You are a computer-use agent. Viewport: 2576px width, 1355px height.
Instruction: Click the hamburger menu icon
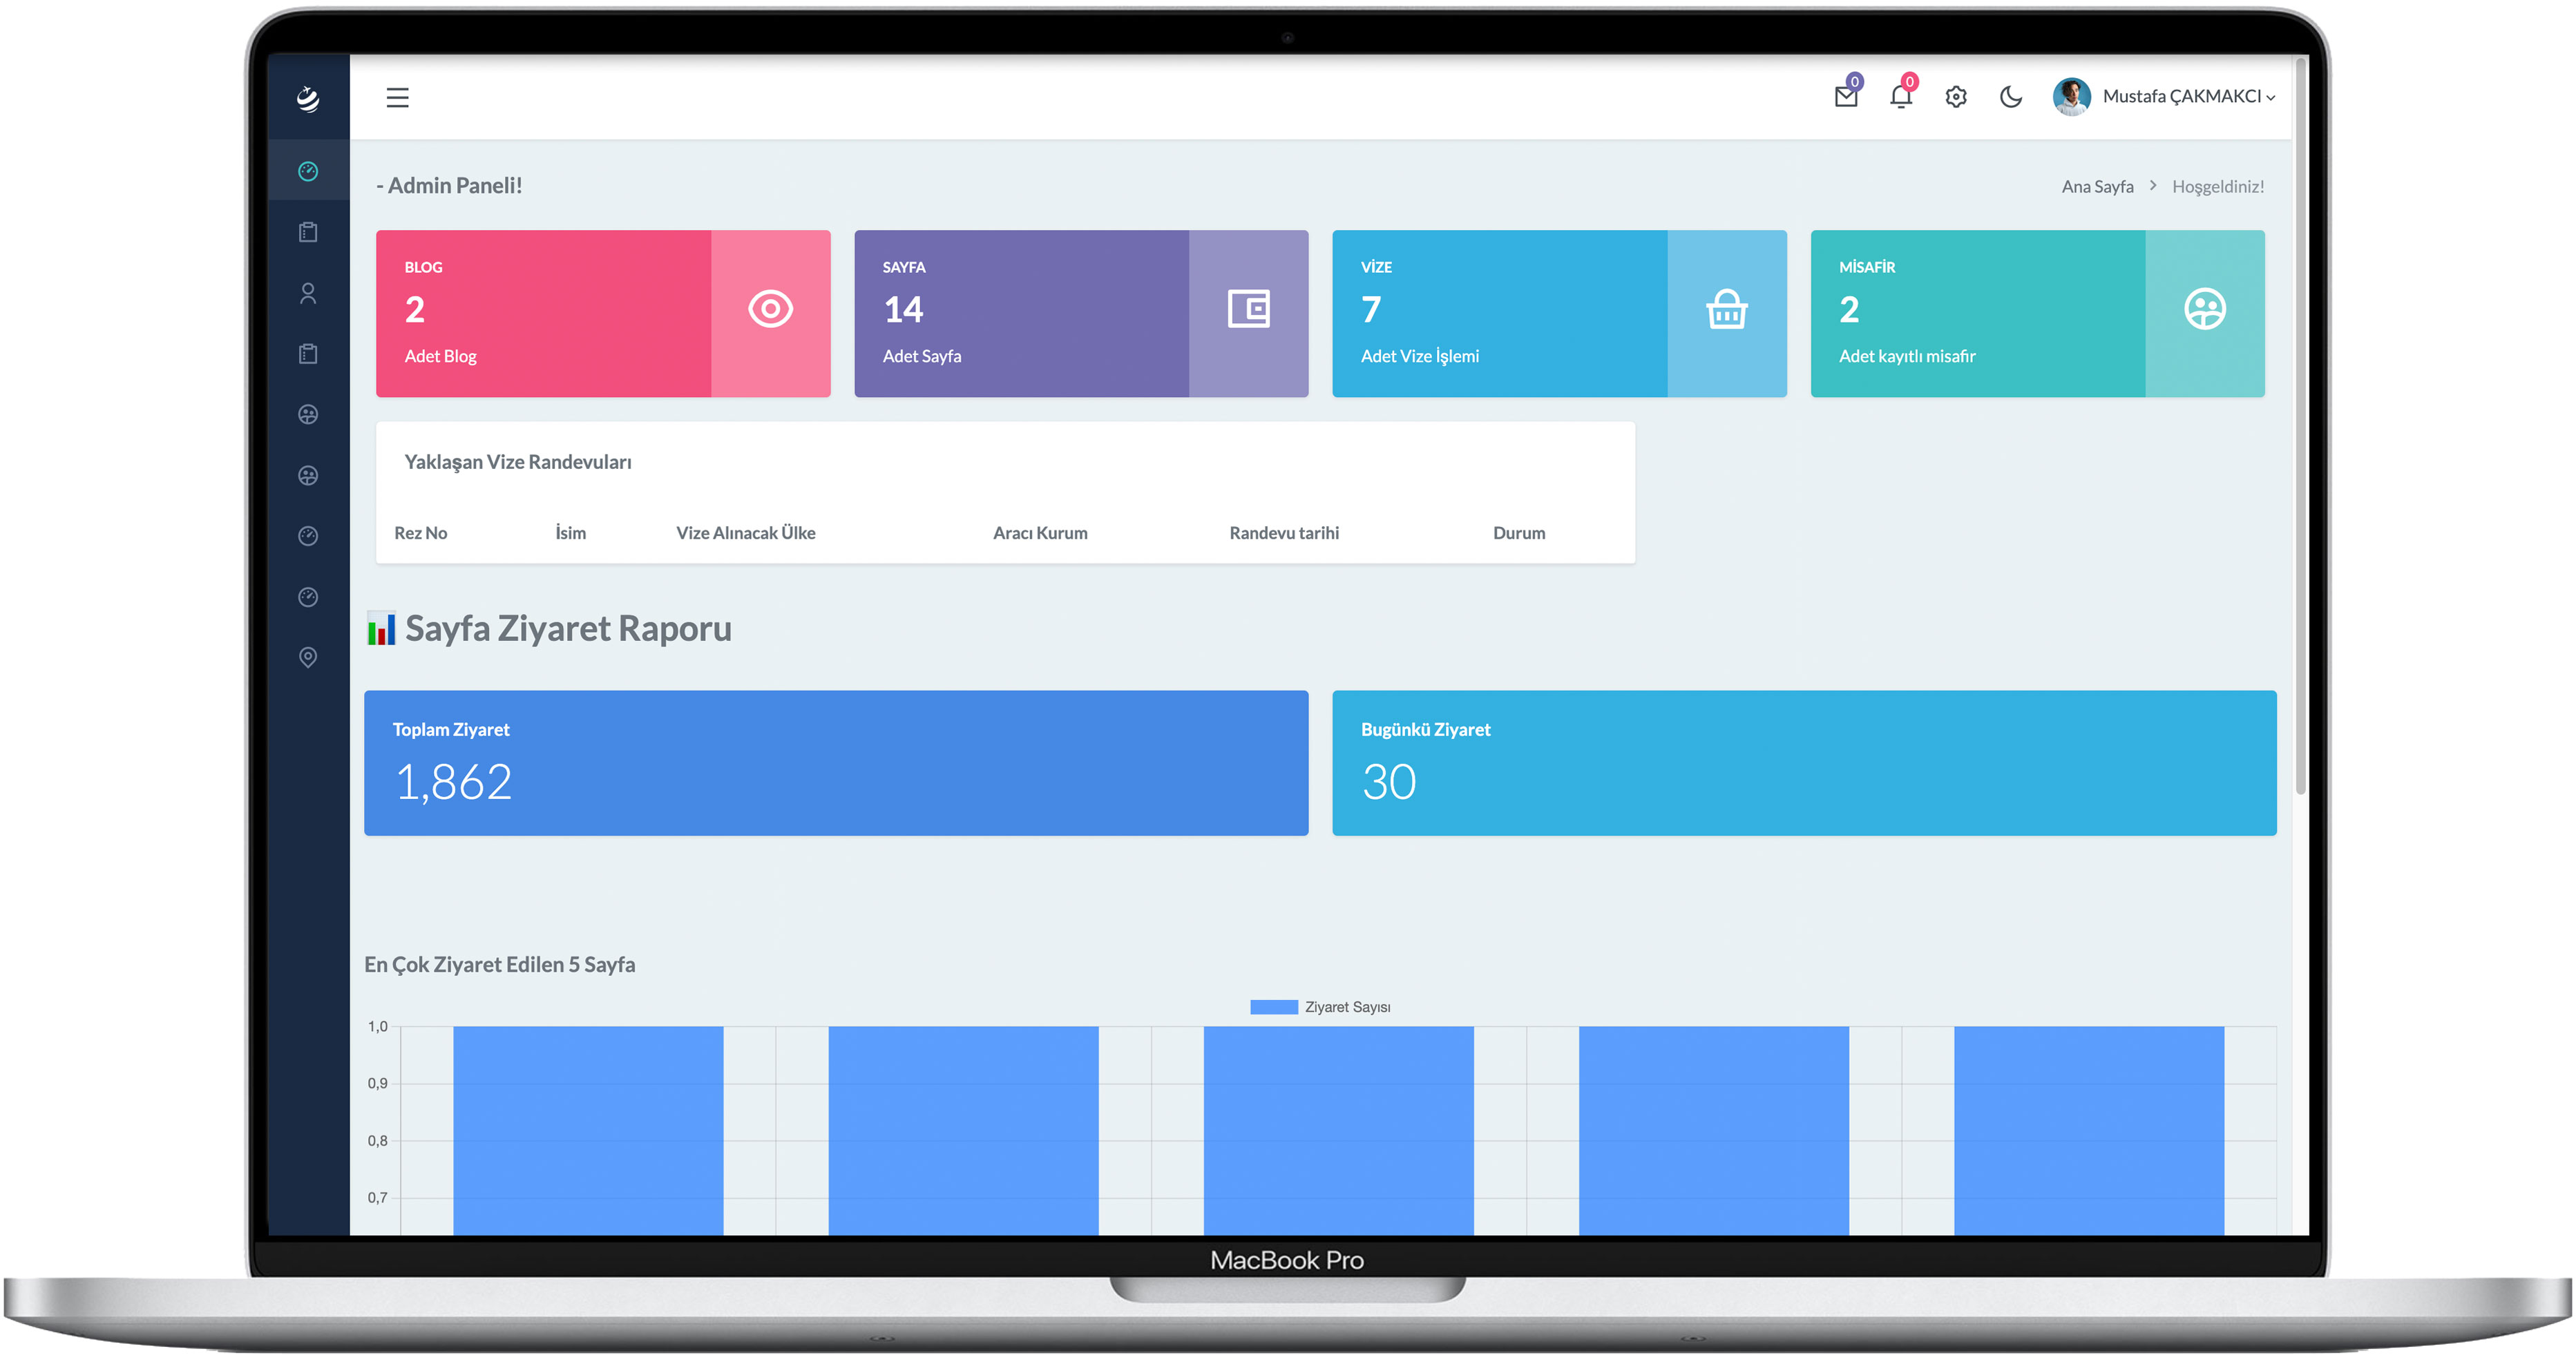tap(397, 97)
